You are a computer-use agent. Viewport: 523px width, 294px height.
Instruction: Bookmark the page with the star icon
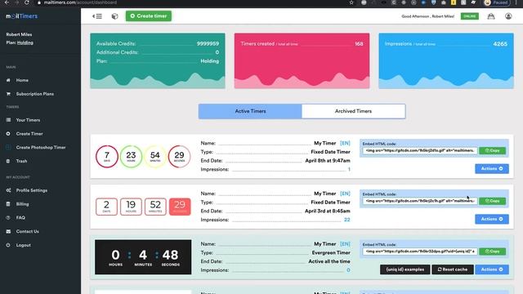click(x=351, y=2)
